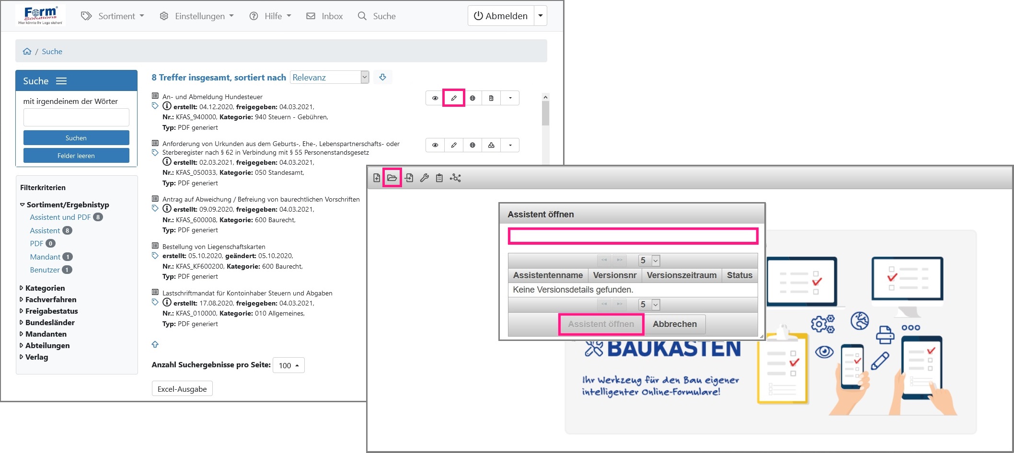Image resolution: width=1014 pixels, height=453 pixels.
Task: Click the pencil edit icon for Hundesteuer
Action: 454,98
